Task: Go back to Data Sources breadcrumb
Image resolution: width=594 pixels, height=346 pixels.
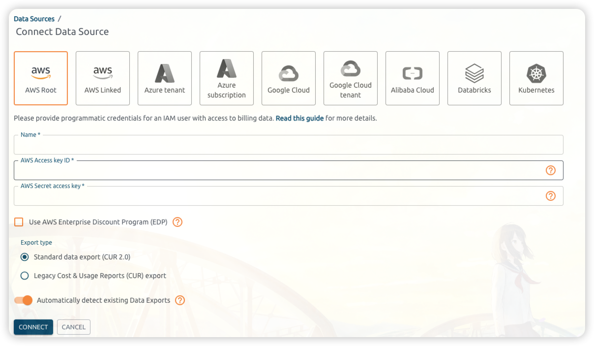Action: pyautogui.click(x=34, y=19)
